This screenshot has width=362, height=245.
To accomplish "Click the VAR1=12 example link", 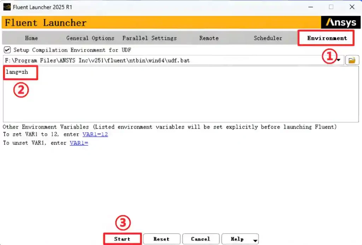I will click(95, 134).
